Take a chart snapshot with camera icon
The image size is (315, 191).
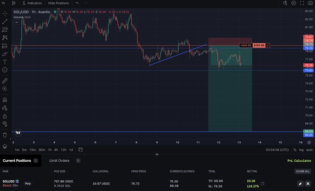pyautogui.click(x=310, y=3)
